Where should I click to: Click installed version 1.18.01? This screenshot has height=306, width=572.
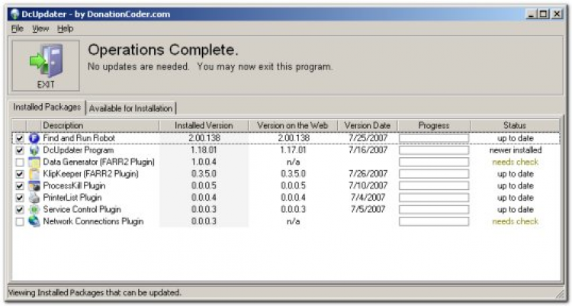[204, 150]
